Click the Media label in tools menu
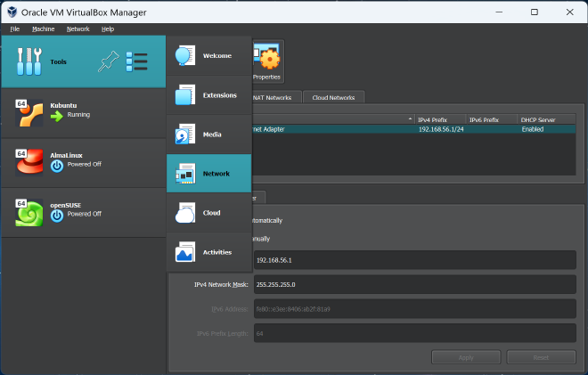 [212, 135]
